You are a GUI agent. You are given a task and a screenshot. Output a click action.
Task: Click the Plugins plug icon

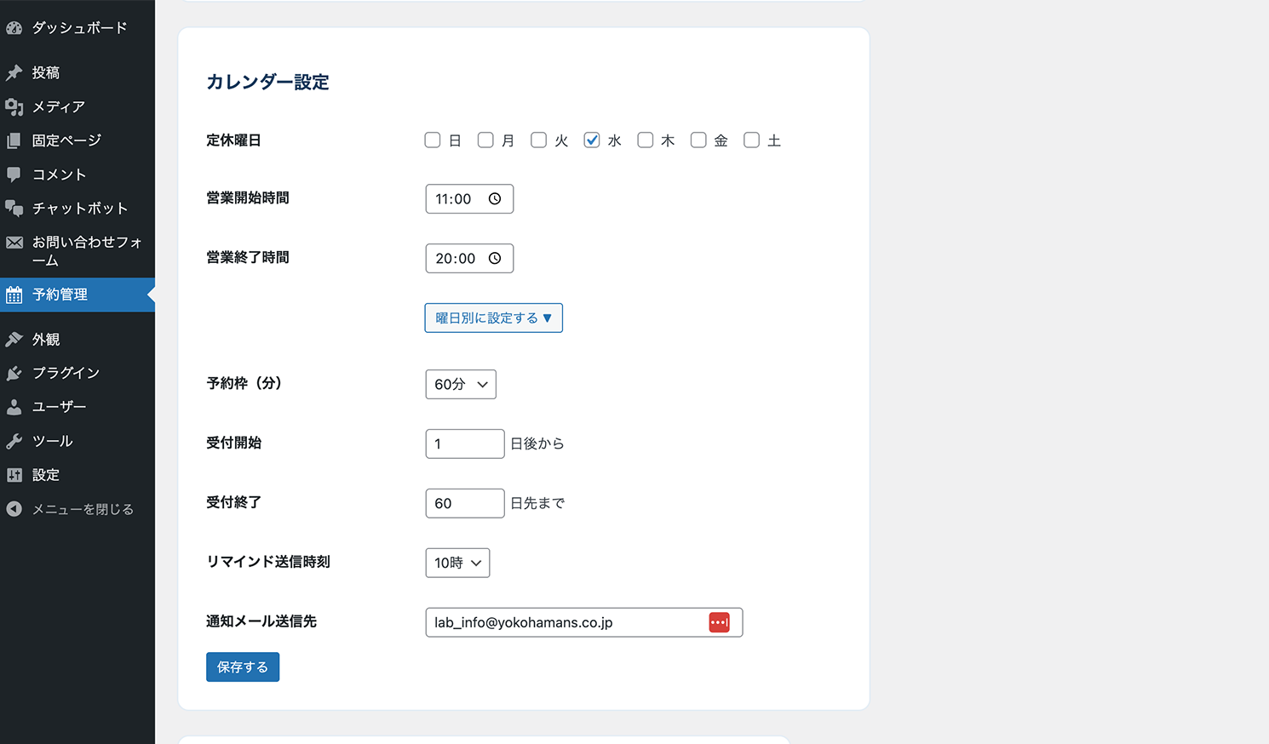14,373
